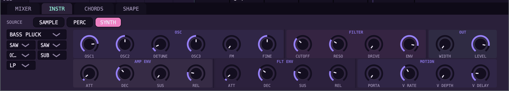509x91 pixels.
Task: Click the MOTION section heading
Action: pos(427,62)
